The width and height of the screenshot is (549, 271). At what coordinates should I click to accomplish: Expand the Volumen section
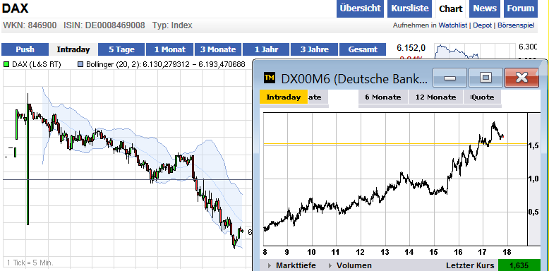(x=350, y=266)
